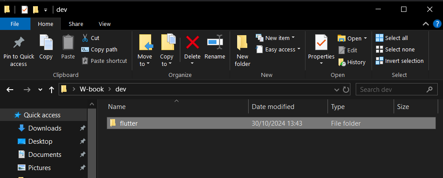The image size is (443, 178).
Task: Click Edit in the Open group
Action: (x=348, y=50)
